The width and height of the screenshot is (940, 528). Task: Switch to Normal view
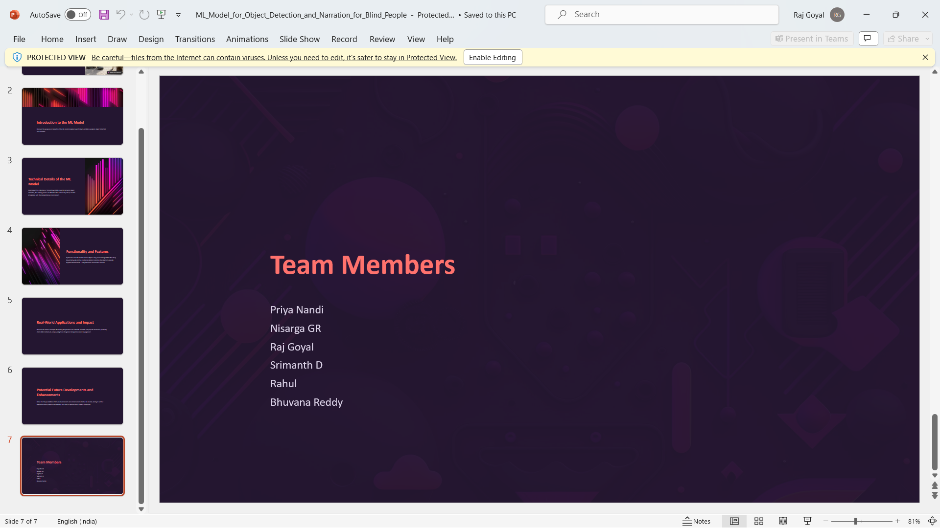[x=734, y=521]
